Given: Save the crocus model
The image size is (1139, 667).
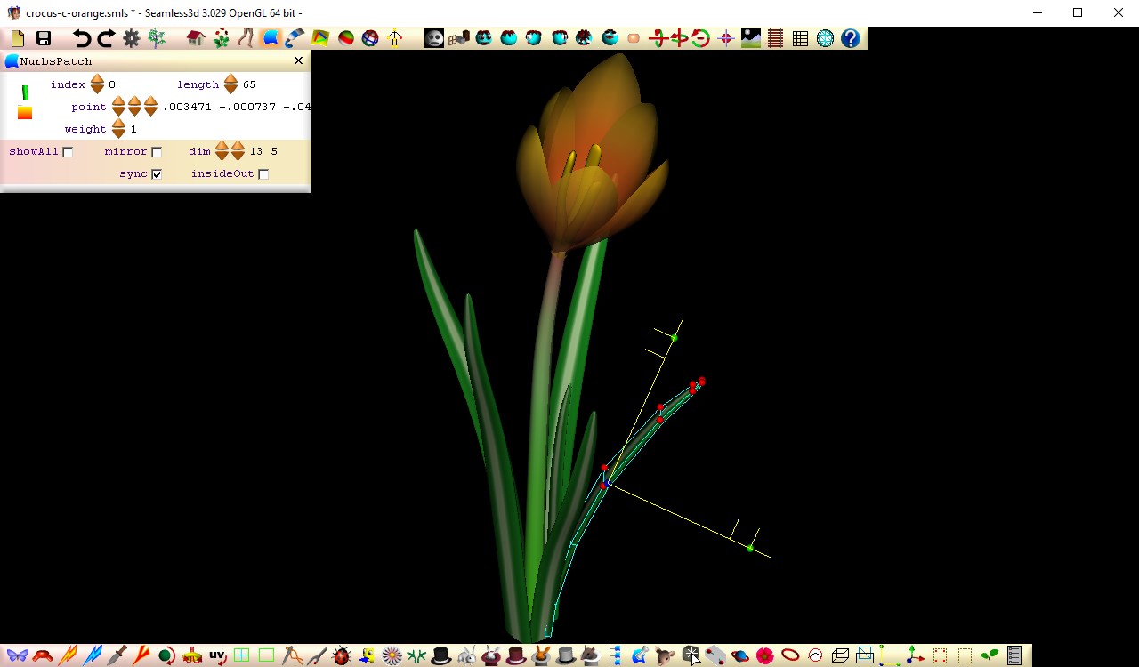Looking at the screenshot, I should pyautogui.click(x=43, y=38).
